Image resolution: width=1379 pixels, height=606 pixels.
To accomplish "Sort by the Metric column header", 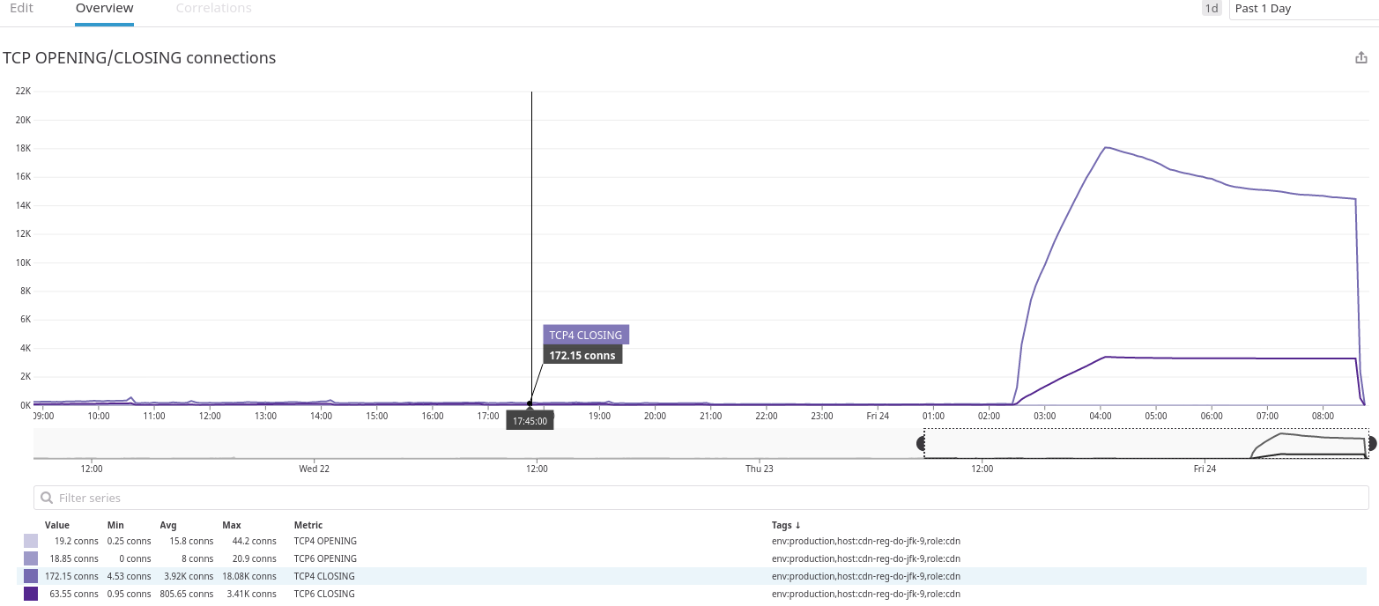I will (x=308, y=525).
